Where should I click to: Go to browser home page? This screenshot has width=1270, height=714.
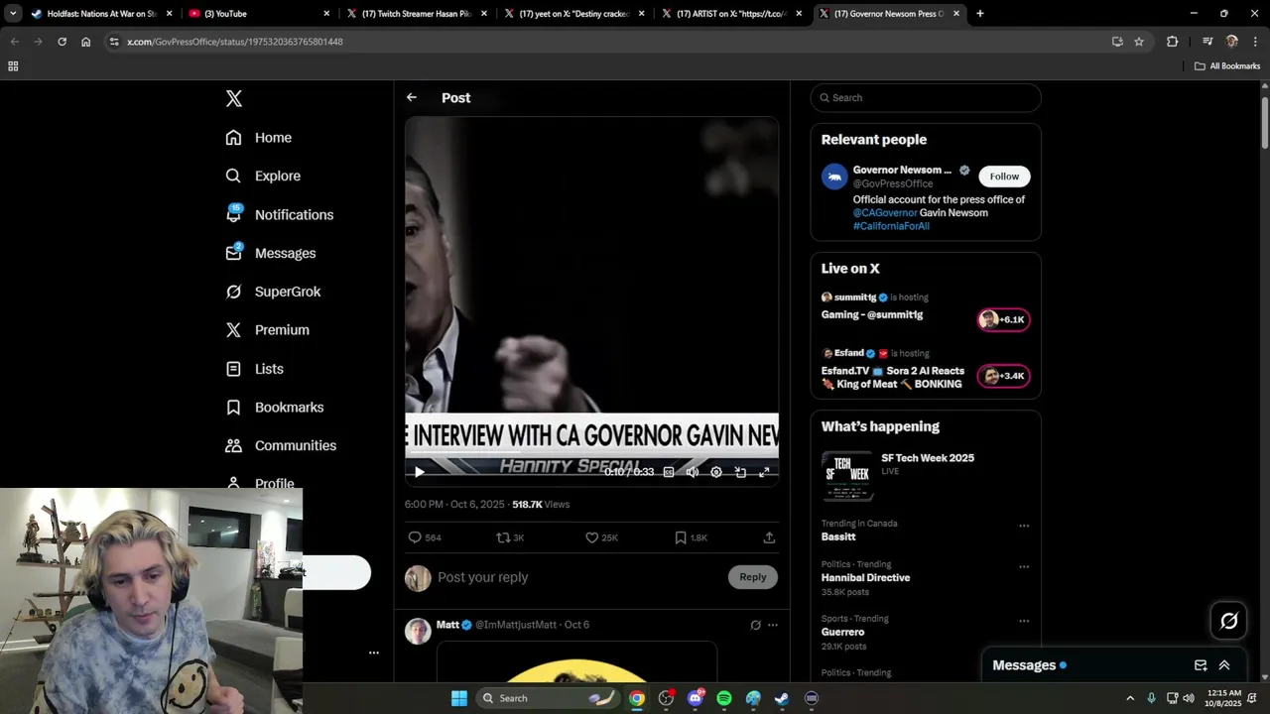pos(86,42)
